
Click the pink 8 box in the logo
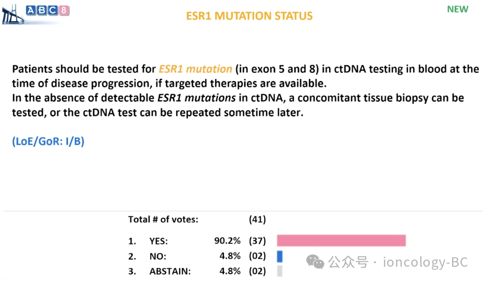click(x=64, y=10)
